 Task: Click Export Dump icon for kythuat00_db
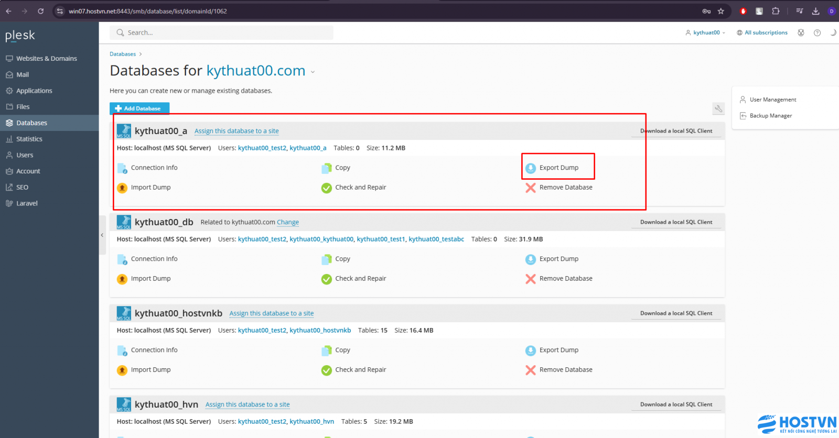[x=531, y=259]
